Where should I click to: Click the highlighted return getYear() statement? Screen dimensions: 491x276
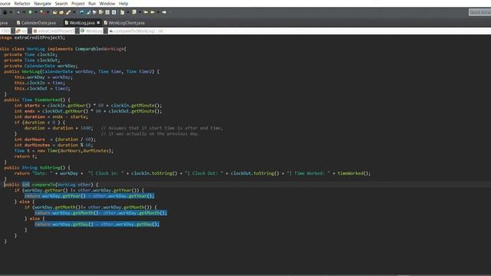[x=90, y=196]
